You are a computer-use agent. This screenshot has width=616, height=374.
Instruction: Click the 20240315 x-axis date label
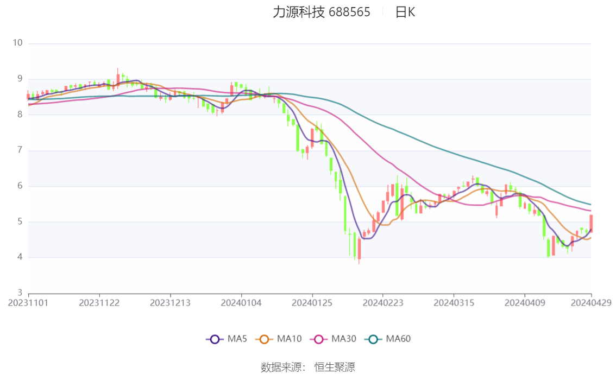pos(454,303)
